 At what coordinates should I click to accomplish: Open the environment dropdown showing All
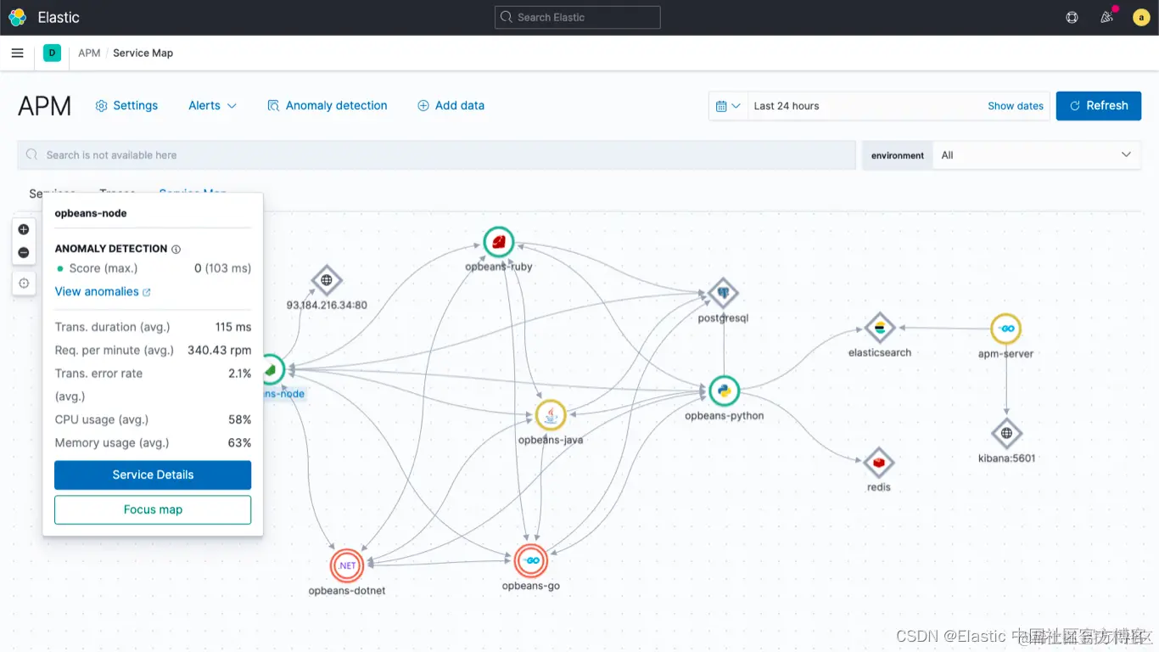(x=1036, y=155)
